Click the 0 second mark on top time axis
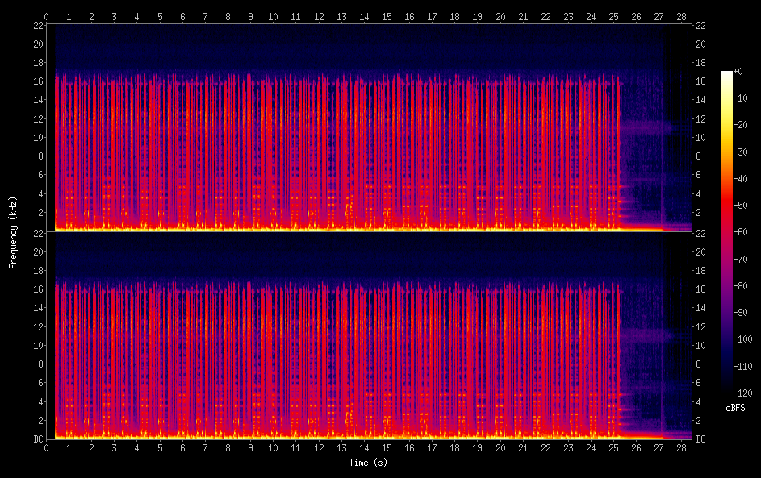The width and height of the screenshot is (761, 478). [x=47, y=16]
